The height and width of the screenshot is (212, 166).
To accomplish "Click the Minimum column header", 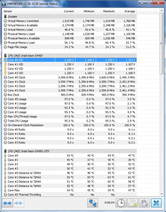I will click(x=86, y=11).
